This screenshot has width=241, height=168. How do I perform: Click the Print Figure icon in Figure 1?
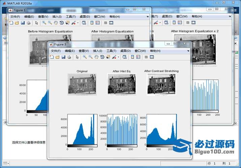[x=28, y=23]
